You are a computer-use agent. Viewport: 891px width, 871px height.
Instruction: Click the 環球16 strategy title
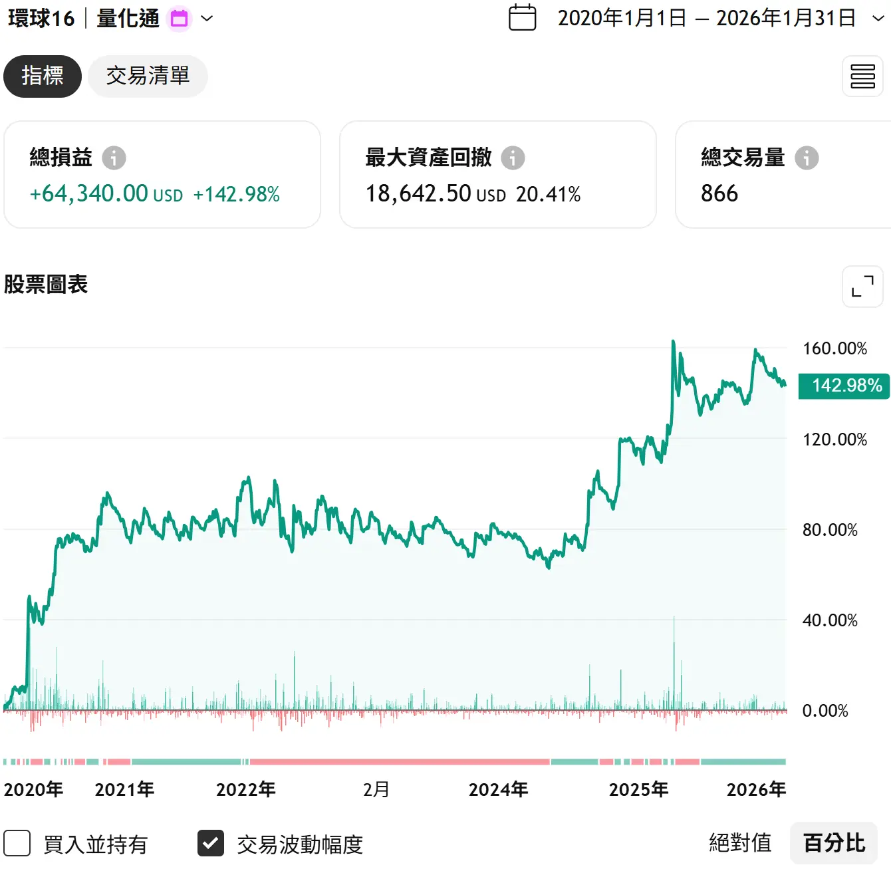41,19
